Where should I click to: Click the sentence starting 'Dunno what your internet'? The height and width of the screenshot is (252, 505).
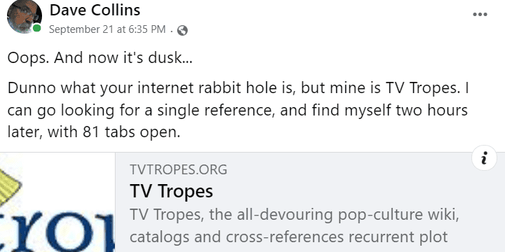pos(237,110)
